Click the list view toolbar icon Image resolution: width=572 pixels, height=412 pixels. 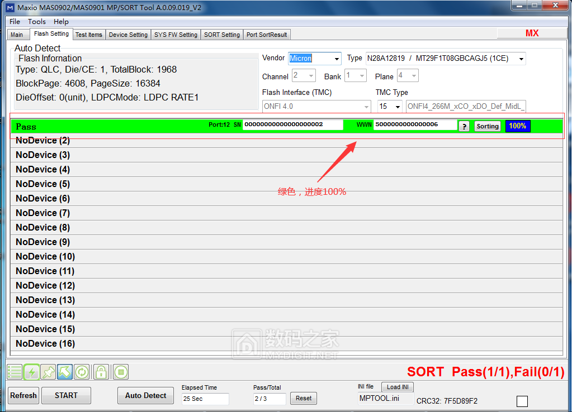click(x=15, y=372)
